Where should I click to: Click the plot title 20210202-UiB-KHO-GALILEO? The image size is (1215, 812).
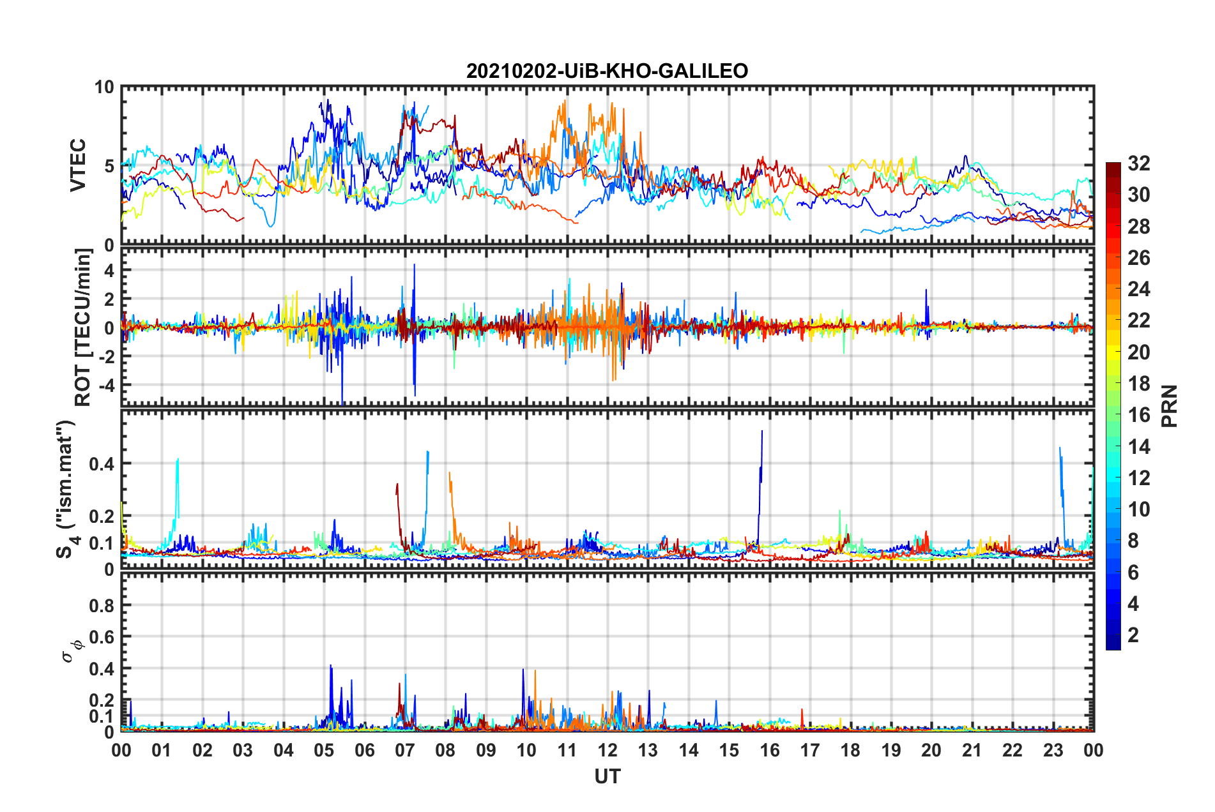click(607, 71)
